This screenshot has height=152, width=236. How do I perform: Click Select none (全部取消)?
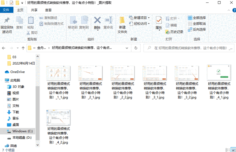click(197, 24)
